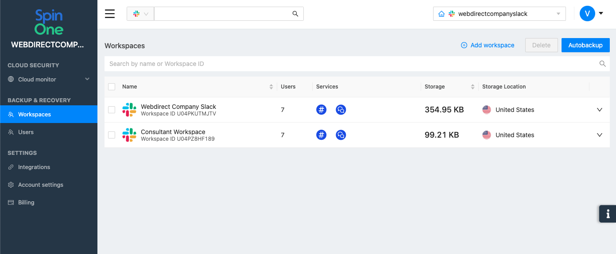Image resolution: width=616 pixels, height=254 pixels.
Task: Click the Consultant Workspace Slack logo
Action: 129,135
